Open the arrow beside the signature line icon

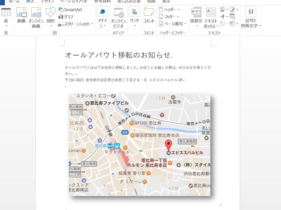(x=237, y=10)
